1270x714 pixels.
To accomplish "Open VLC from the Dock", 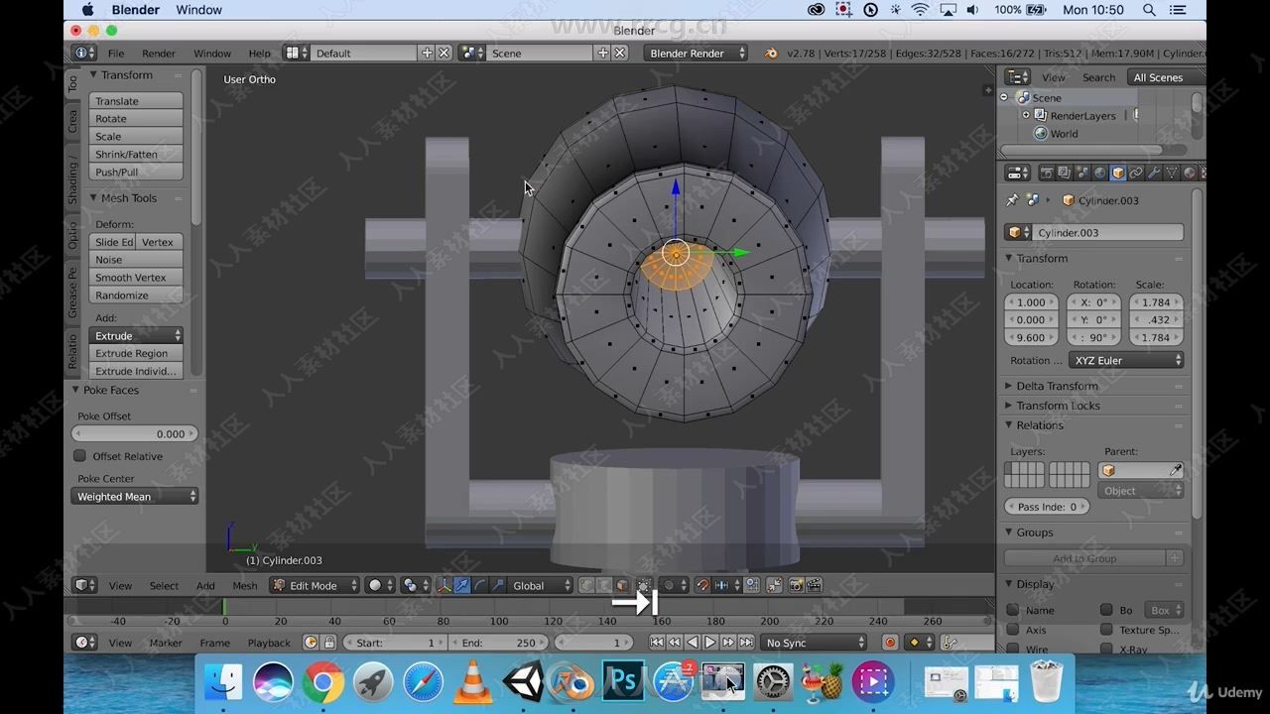I will [x=473, y=682].
